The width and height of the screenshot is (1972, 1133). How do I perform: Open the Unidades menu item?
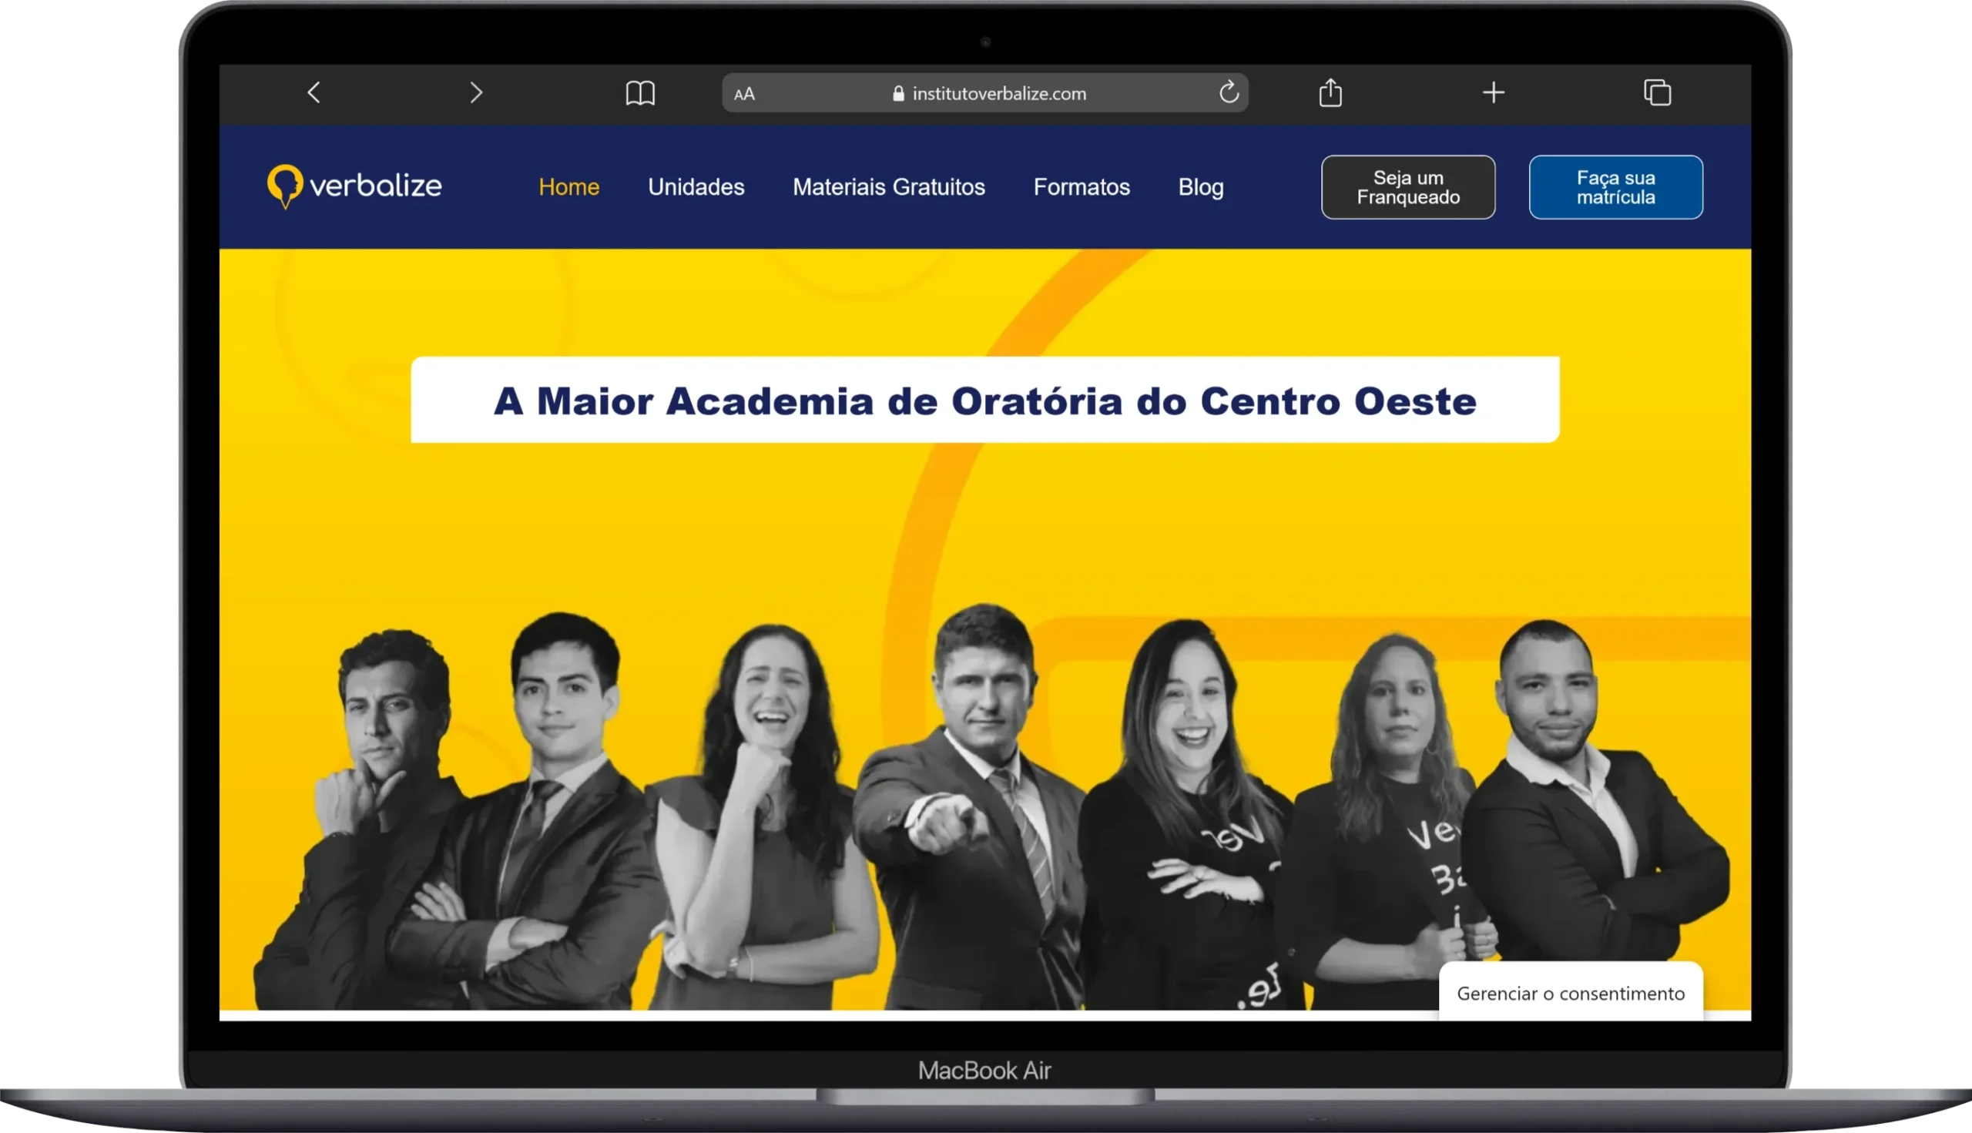(696, 186)
